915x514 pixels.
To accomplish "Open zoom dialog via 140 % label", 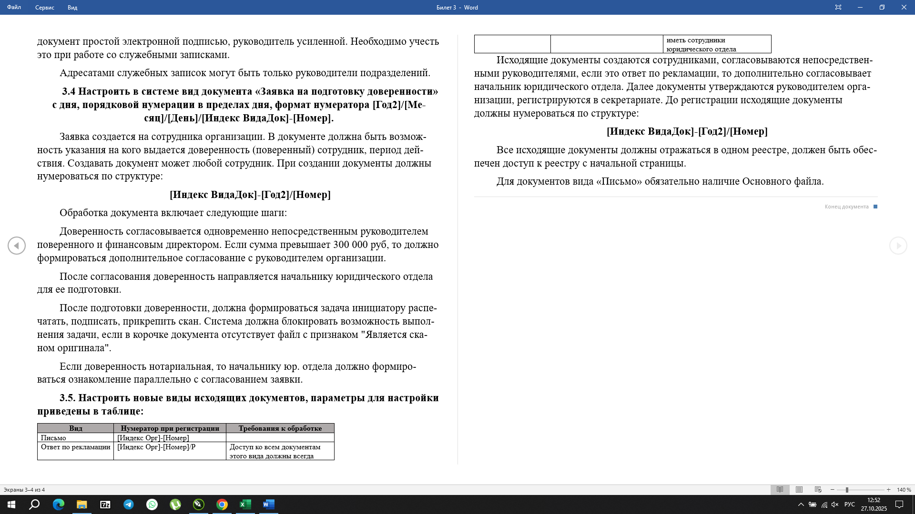I will (904, 490).
